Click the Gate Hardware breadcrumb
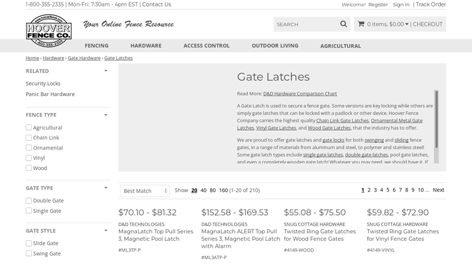472x265 pixels. (84, 58)
